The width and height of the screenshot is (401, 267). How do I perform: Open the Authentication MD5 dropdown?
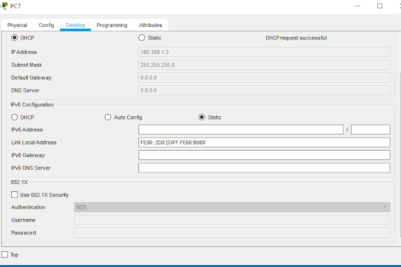232,207
